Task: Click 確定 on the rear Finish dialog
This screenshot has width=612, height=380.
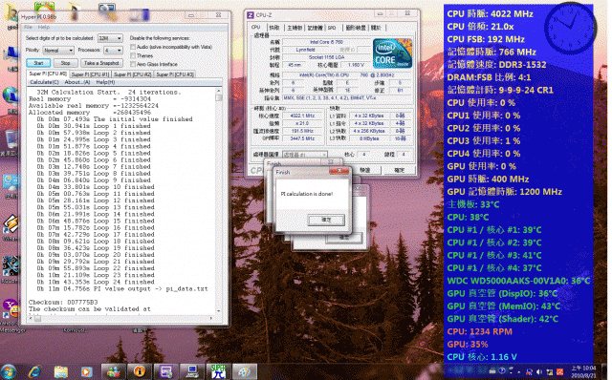Action: pos(343,238)
